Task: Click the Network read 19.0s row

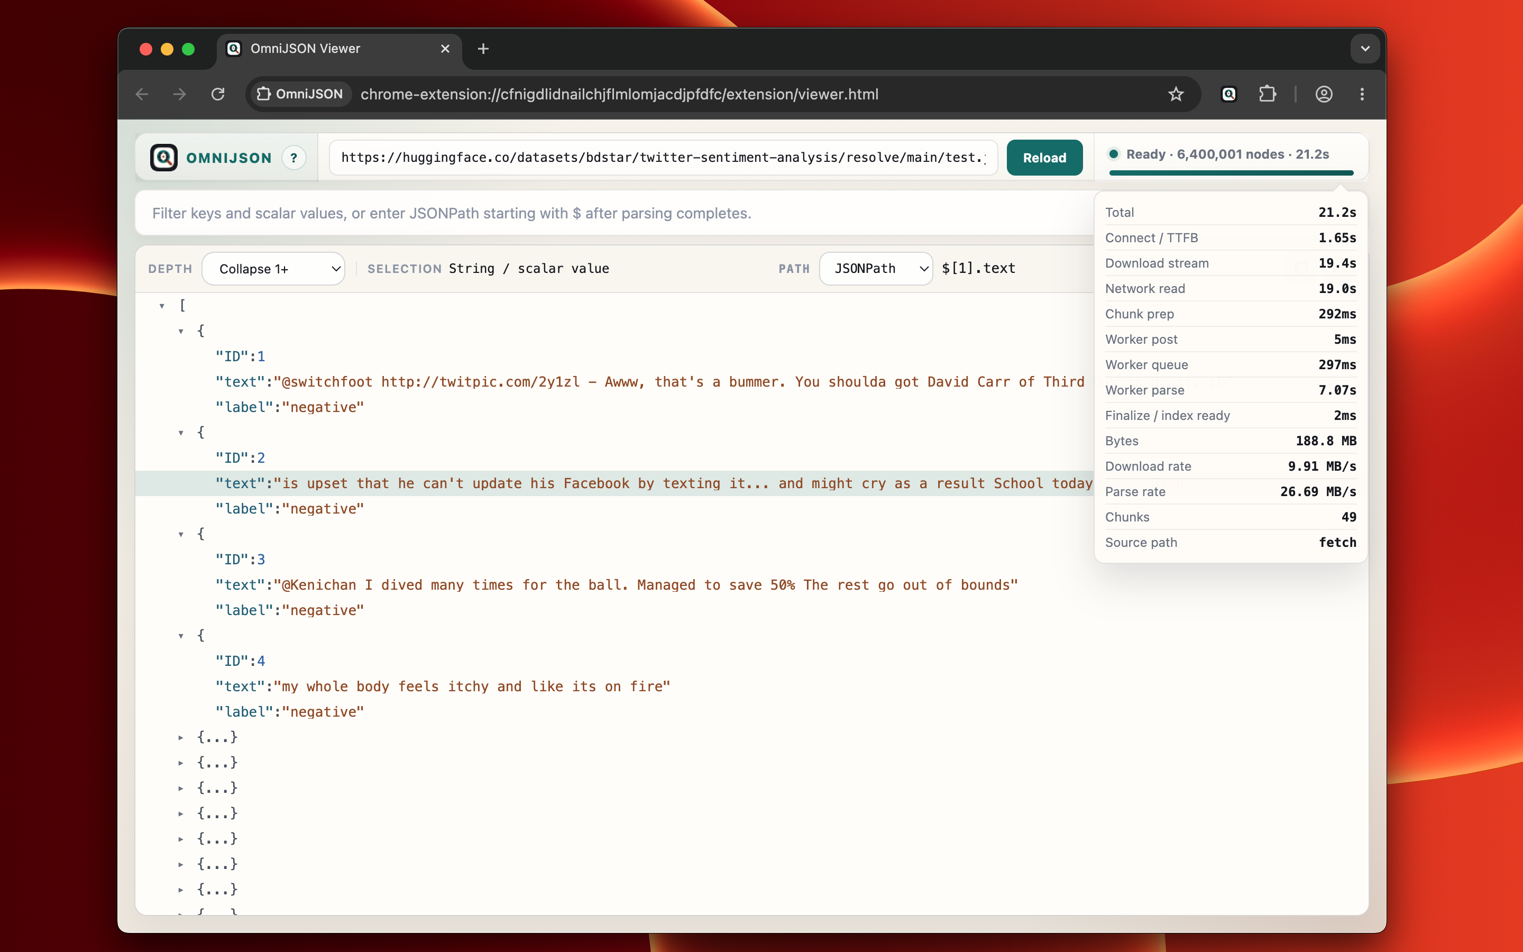Action: (x=1231, y=289)
